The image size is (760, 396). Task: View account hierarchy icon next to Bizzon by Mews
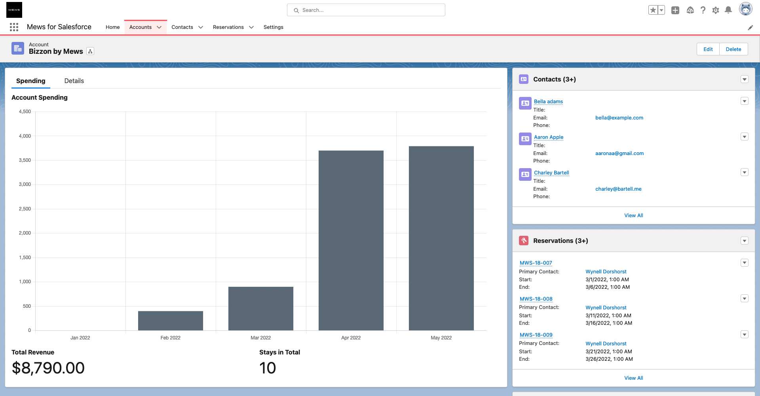coord(90,51)
